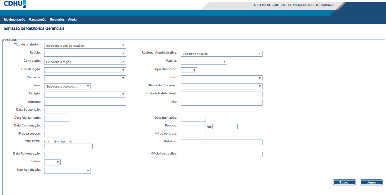The image size is (386, 195).
Task: Focus the CNPJ/CPF number field
Action: pyautogui.click(x=68, y=146)
